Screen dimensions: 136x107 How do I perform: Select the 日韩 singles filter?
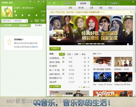[x=76, y=54]
